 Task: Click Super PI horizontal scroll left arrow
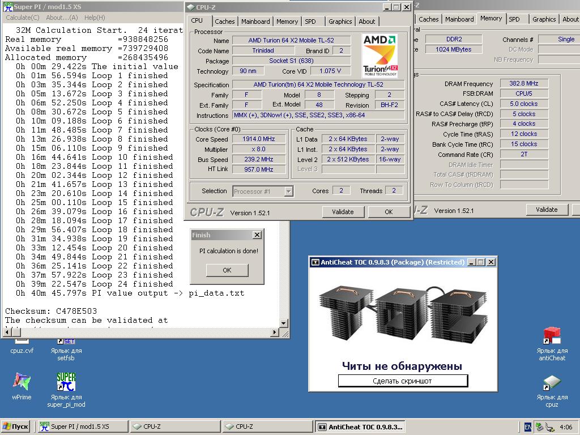[x=6, y=332]
